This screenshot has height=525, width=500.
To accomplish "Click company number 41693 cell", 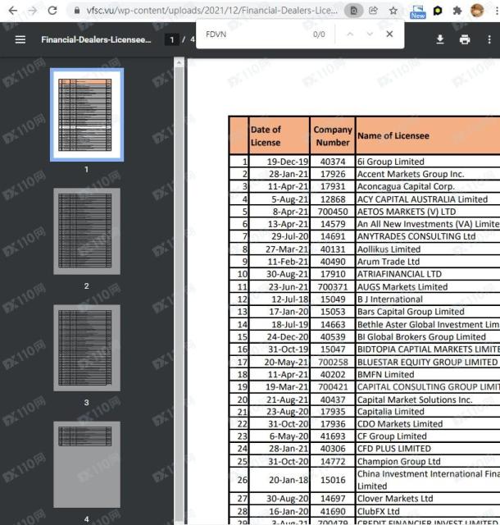I will click(333, 436).
